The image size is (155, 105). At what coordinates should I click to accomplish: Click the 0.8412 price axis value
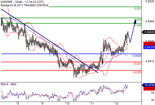150,61
